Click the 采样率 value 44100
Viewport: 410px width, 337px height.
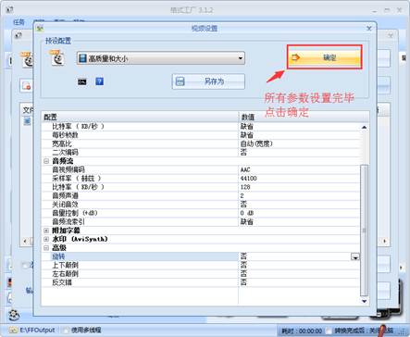248,178
